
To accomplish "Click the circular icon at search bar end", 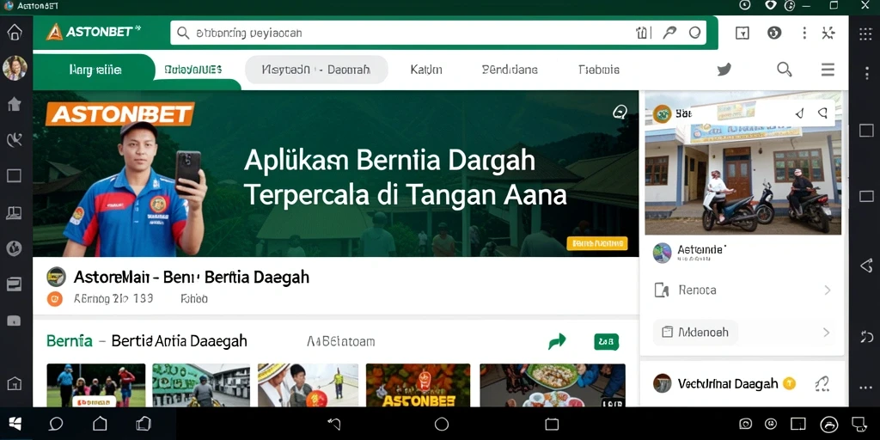I will 694,33.
